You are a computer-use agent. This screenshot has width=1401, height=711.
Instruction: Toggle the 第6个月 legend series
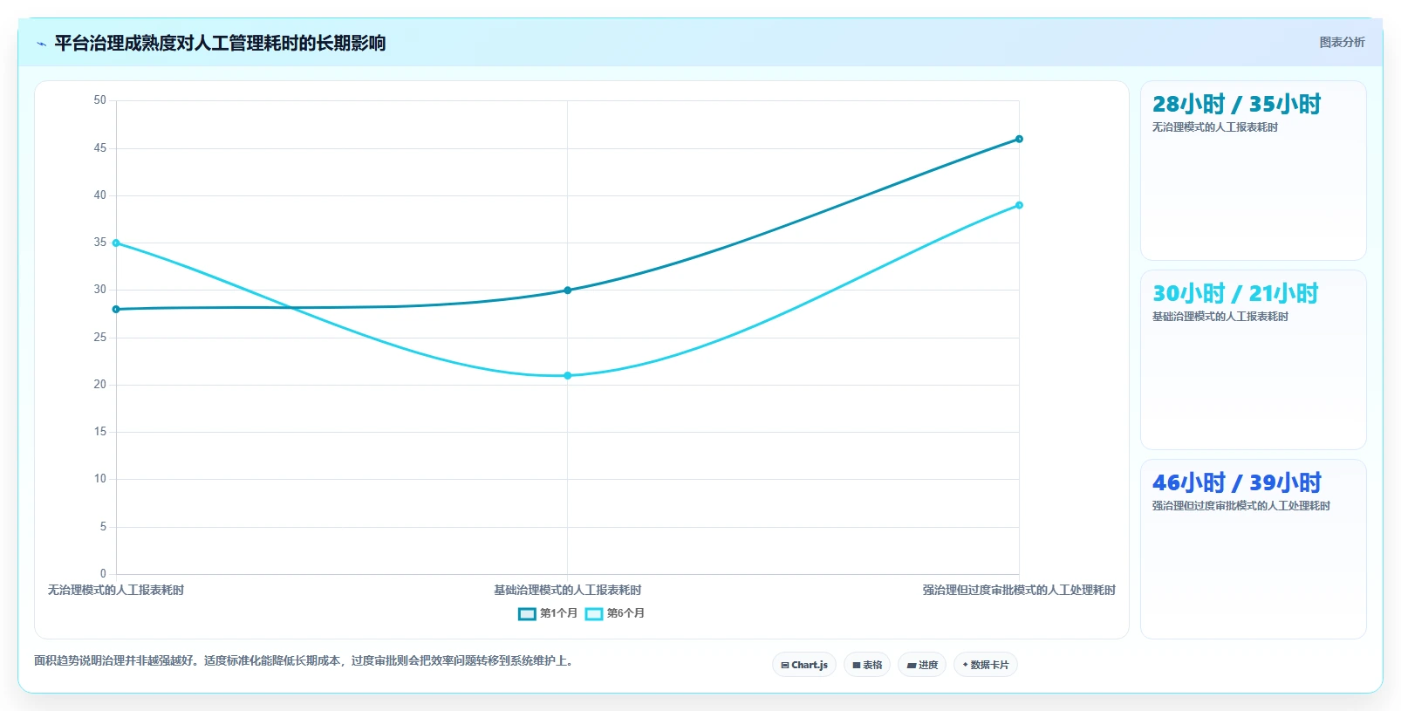615,613
